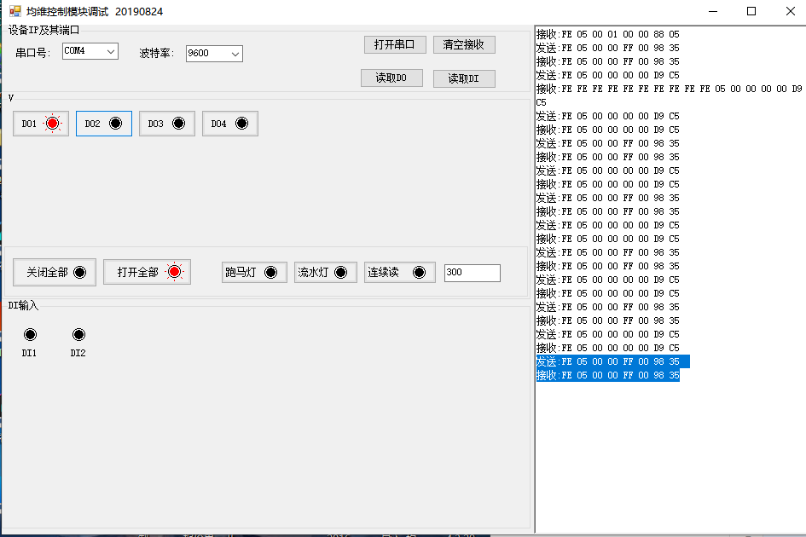Click the 300 interval input field
The height and width of the screenshot is (537, 806).
472,272
